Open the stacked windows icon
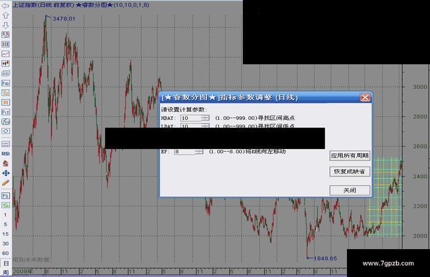The width and height of the screenshot is (430, 277). tap(6, 73)
